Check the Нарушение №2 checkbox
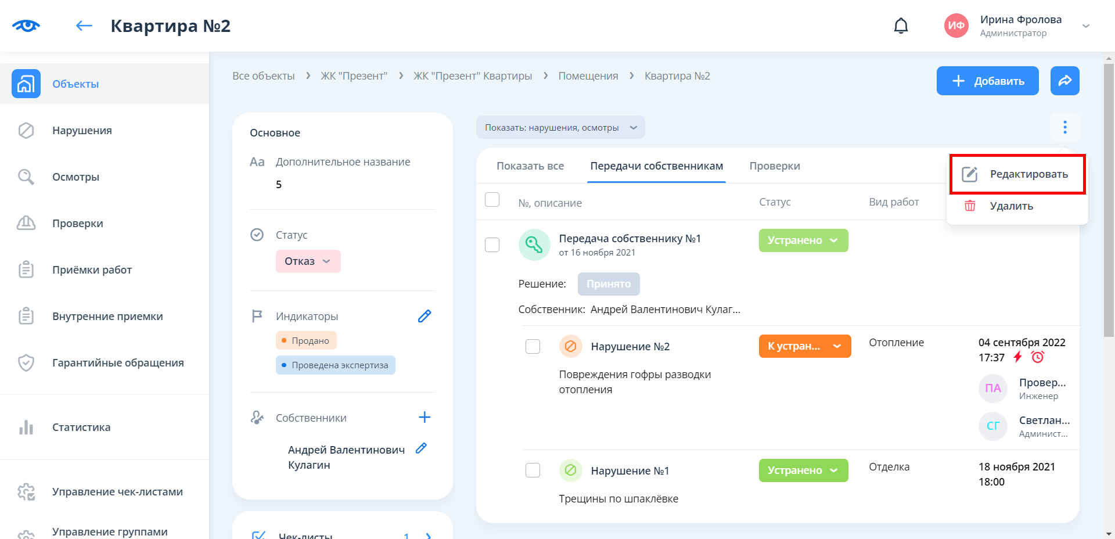 pyautogui.click(x=533, y=347)
